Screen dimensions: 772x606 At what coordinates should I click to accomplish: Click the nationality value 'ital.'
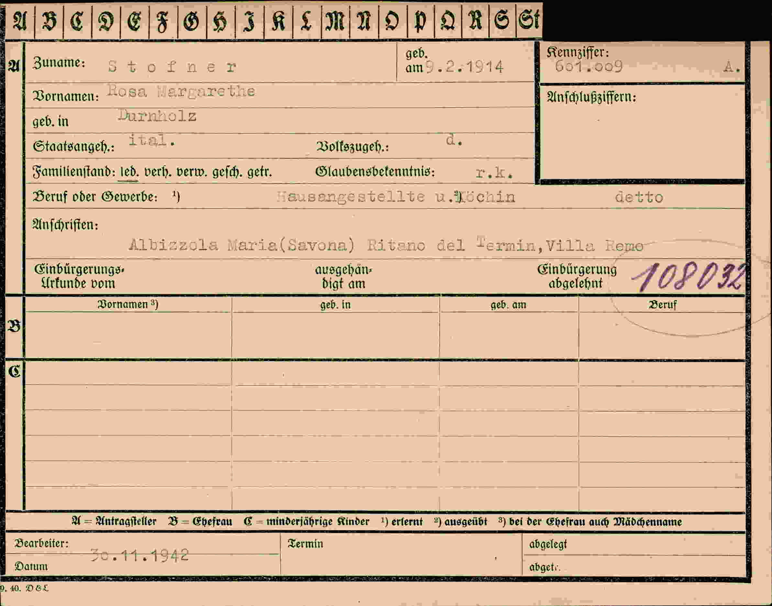point(151,140)
